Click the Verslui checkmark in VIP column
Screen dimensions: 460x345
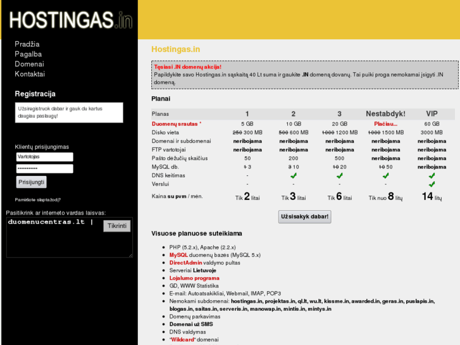pyautogui.click(x=432, y=184)
